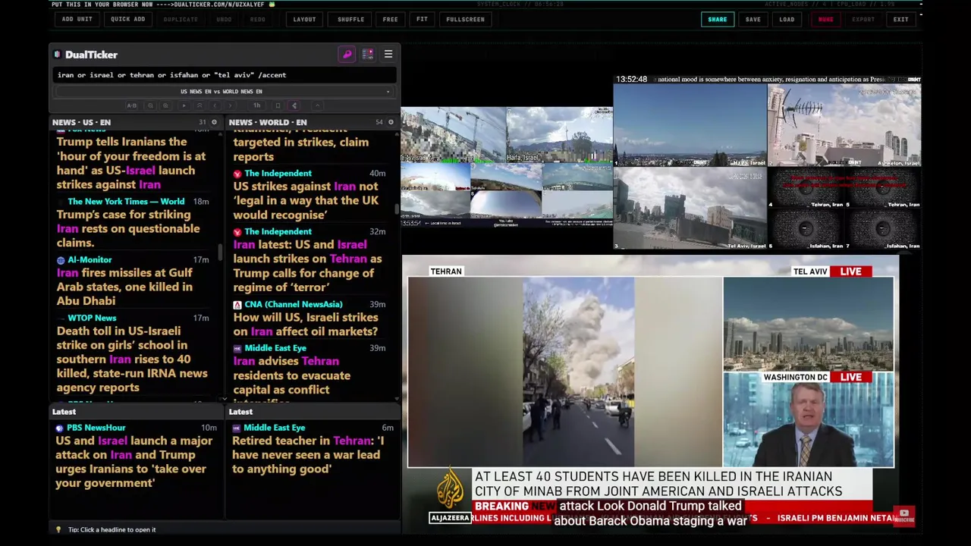Click the bookmark icon in ticker toolbar

(278, 105)
